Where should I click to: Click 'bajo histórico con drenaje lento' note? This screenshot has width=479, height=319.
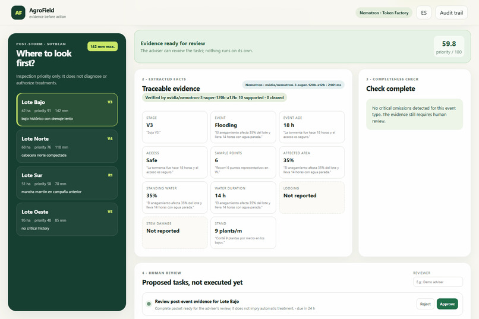(x=47, y=118)
